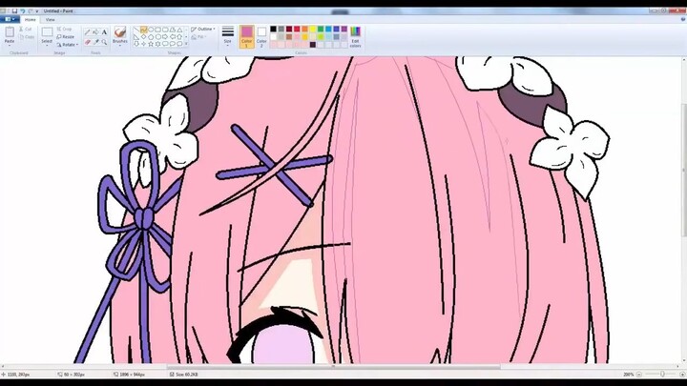This screenshot has width=687, height=386.
Task: Choose the Triangle shape
Action: pyautogui.click(x=179, y=30)
